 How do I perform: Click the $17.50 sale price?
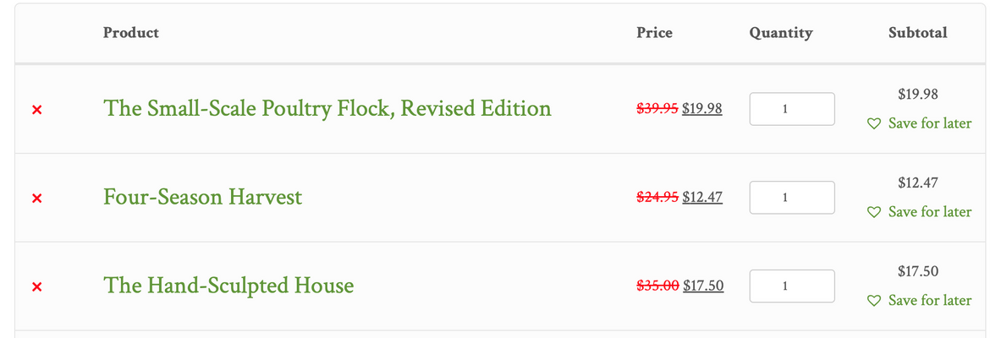pos(703,286)
